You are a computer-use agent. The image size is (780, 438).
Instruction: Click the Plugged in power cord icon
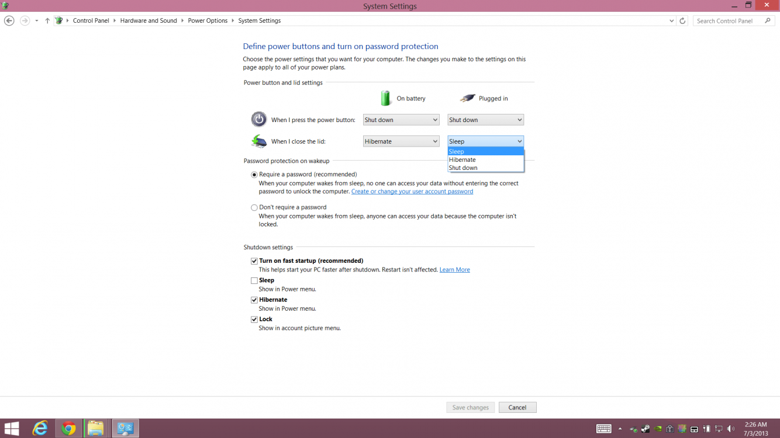click(468, 98)
